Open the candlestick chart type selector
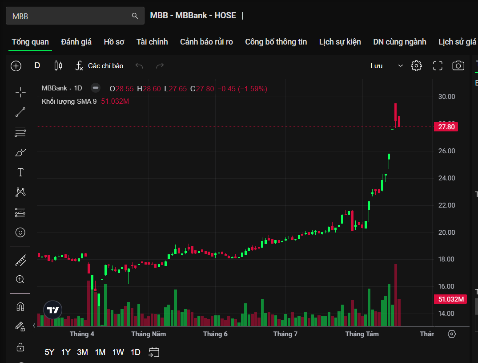 58,65
